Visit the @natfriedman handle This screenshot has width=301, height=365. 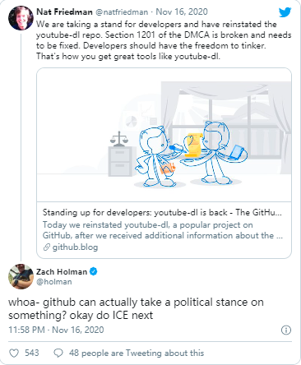tap(122, 12)
